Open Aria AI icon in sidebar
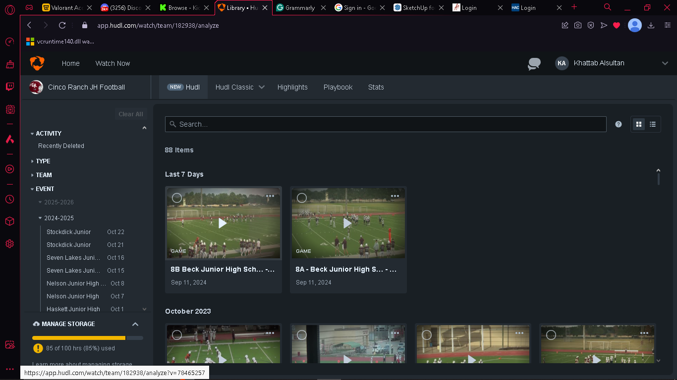The image size is (677, 380). click(10, 139)
